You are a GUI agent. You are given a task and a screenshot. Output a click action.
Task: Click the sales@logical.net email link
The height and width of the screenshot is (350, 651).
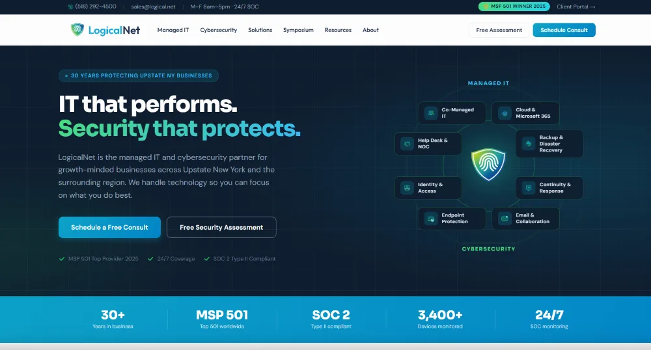click(x=153, y=7)
